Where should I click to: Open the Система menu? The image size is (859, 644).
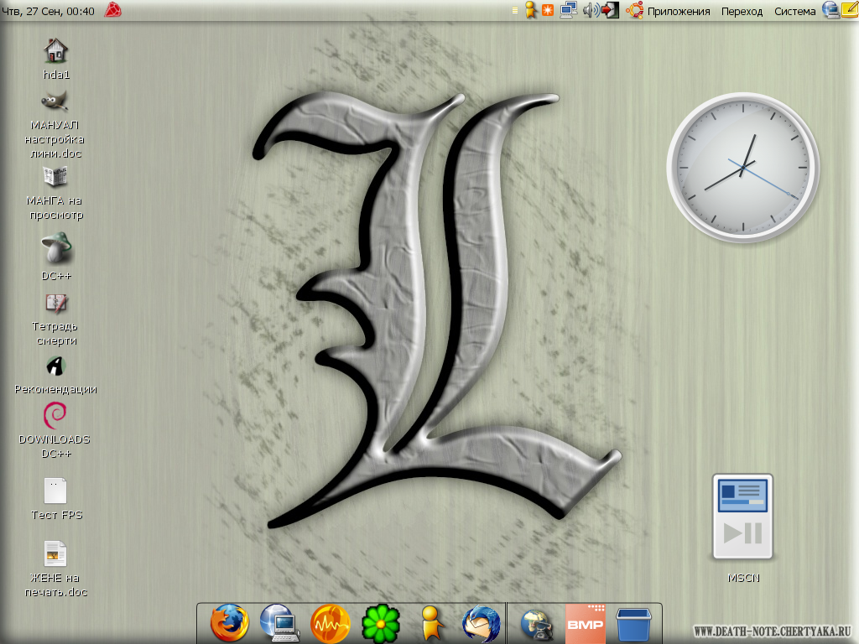click(794, 11)
